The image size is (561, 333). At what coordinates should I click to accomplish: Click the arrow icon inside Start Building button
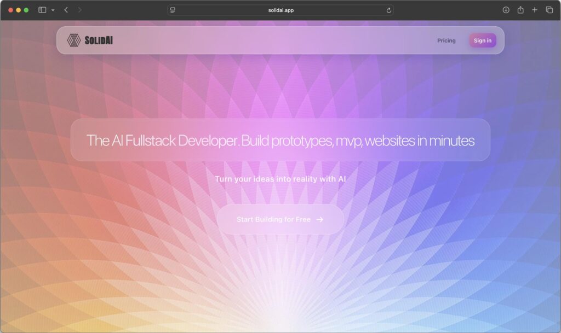pyautogui.click(x=320, y=219)
